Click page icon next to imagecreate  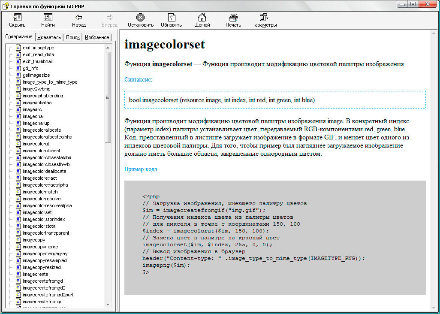coord(18,274)
